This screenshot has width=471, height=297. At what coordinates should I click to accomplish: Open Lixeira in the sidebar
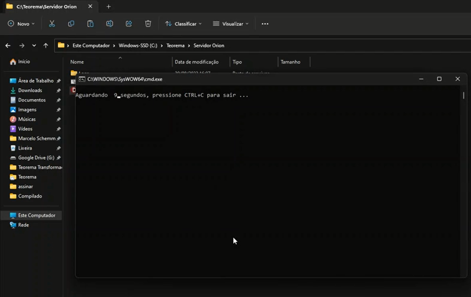(25, 148)
